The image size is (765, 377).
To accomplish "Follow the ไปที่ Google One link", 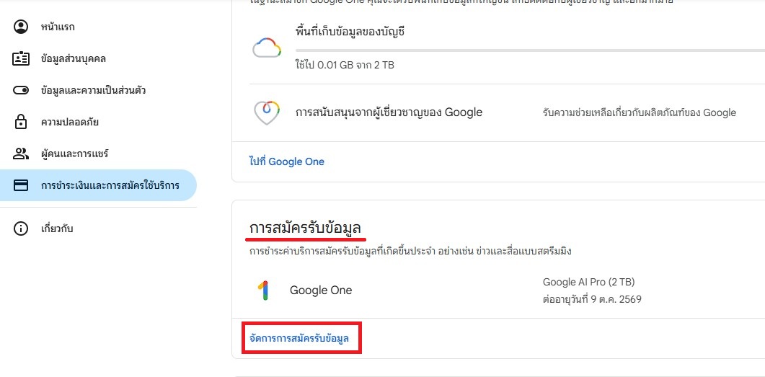I will click(x=287, y=161).
